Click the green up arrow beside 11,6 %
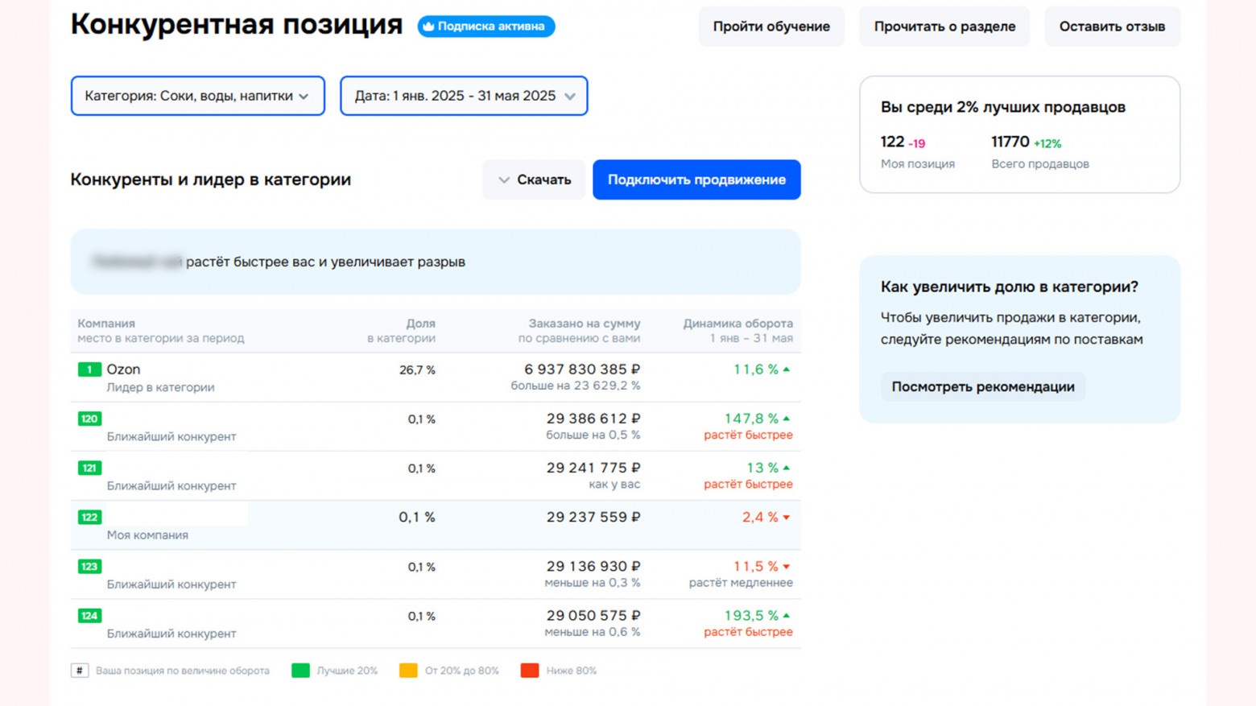 click(x=787, y=370)
